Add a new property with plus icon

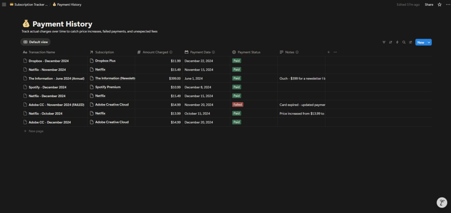pyautogui.click(x=328, y=52)
